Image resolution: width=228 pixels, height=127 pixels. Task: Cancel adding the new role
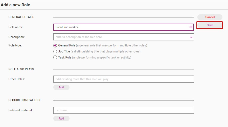(x=210, y=17)
